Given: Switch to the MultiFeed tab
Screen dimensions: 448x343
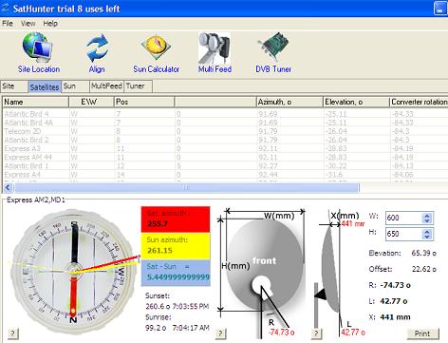Looking at the screenshot, I should pyautogui.click(x=106, y=86).
